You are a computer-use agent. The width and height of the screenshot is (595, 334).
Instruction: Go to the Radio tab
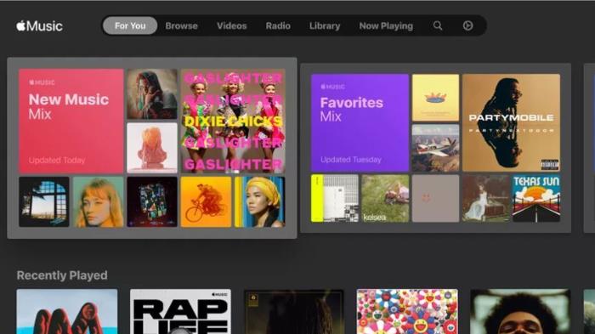click(278, 25)
